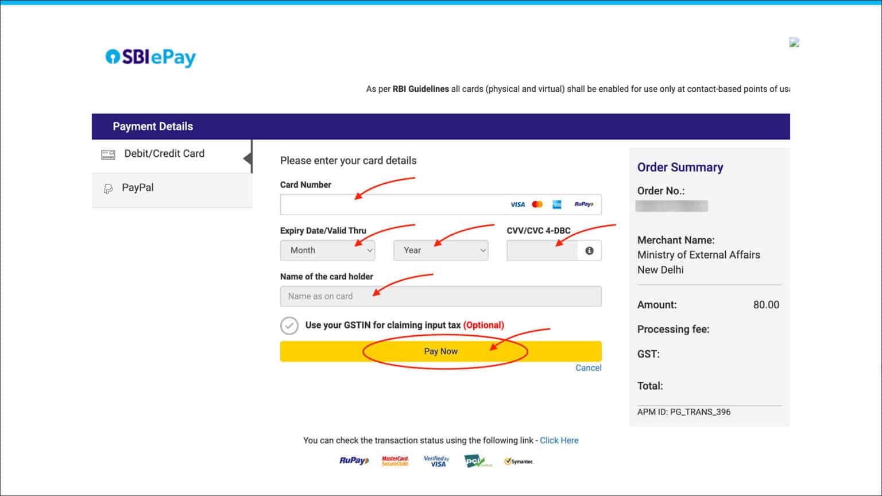Enable the GSTIN input tax checkbox
The image size is (882, 496).
point(289,325)
